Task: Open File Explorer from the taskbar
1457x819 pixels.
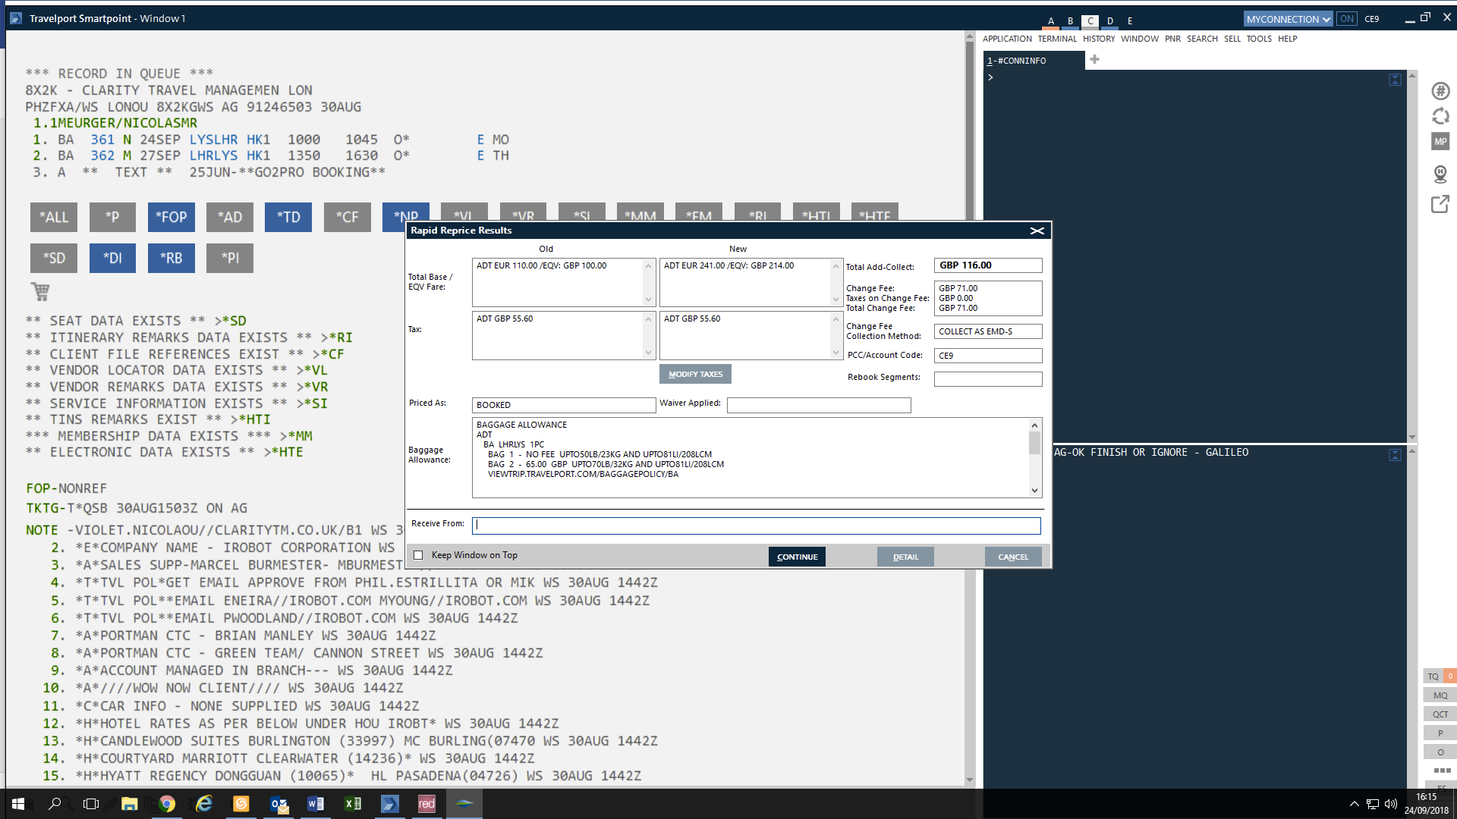Action: pyautogui.click(x=130, y=804)
